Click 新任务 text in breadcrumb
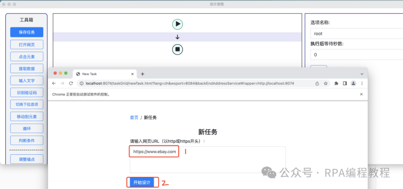Viewport: 403px width, 189px height. click(x=150, y=117)
